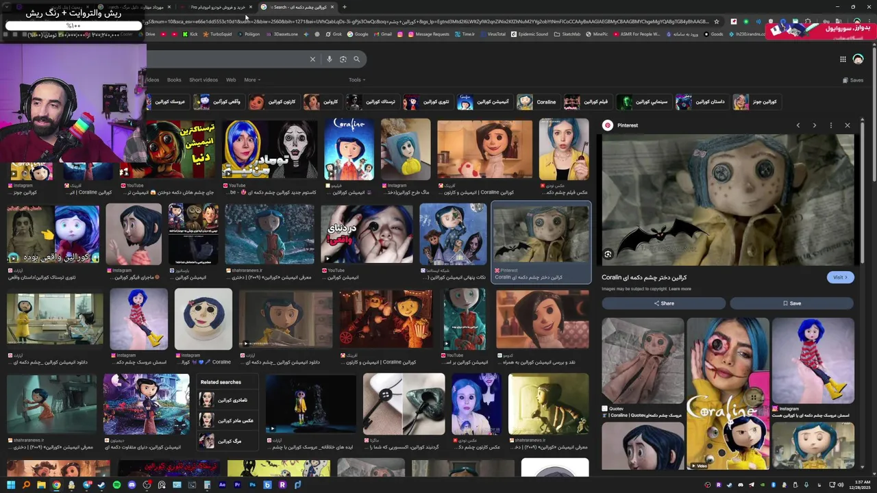The width and height of the screenshot is (877, 493).
Task: Open the selected Pinterest Coraline doll thumbnail
Action: click(x=541, y=235)
